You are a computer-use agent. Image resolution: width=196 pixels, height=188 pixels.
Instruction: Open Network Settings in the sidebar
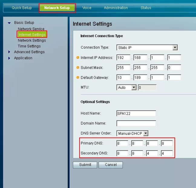coord(32,40)
